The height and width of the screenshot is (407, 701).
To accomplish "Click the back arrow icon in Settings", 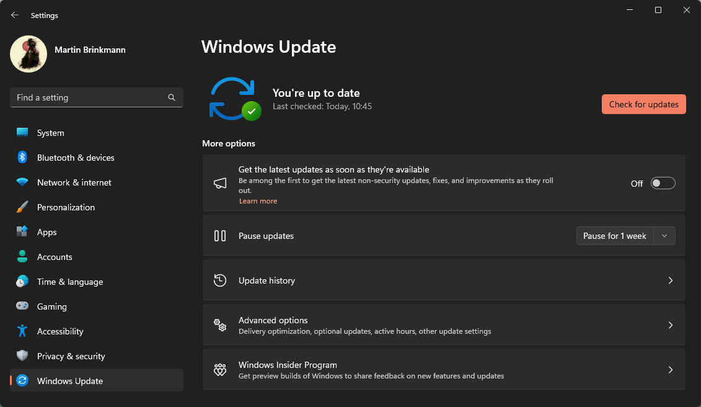I will pyautogui.click(x=15, y=16).
